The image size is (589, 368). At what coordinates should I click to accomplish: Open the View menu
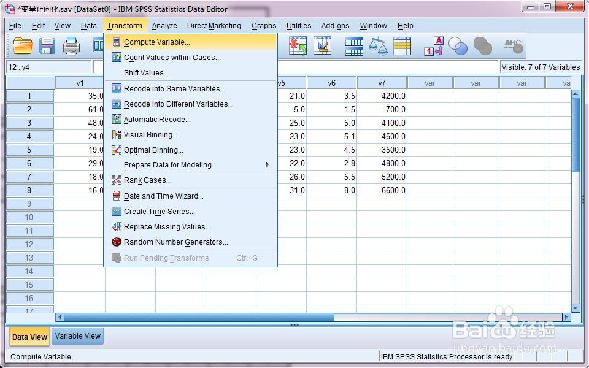point(63,26)
